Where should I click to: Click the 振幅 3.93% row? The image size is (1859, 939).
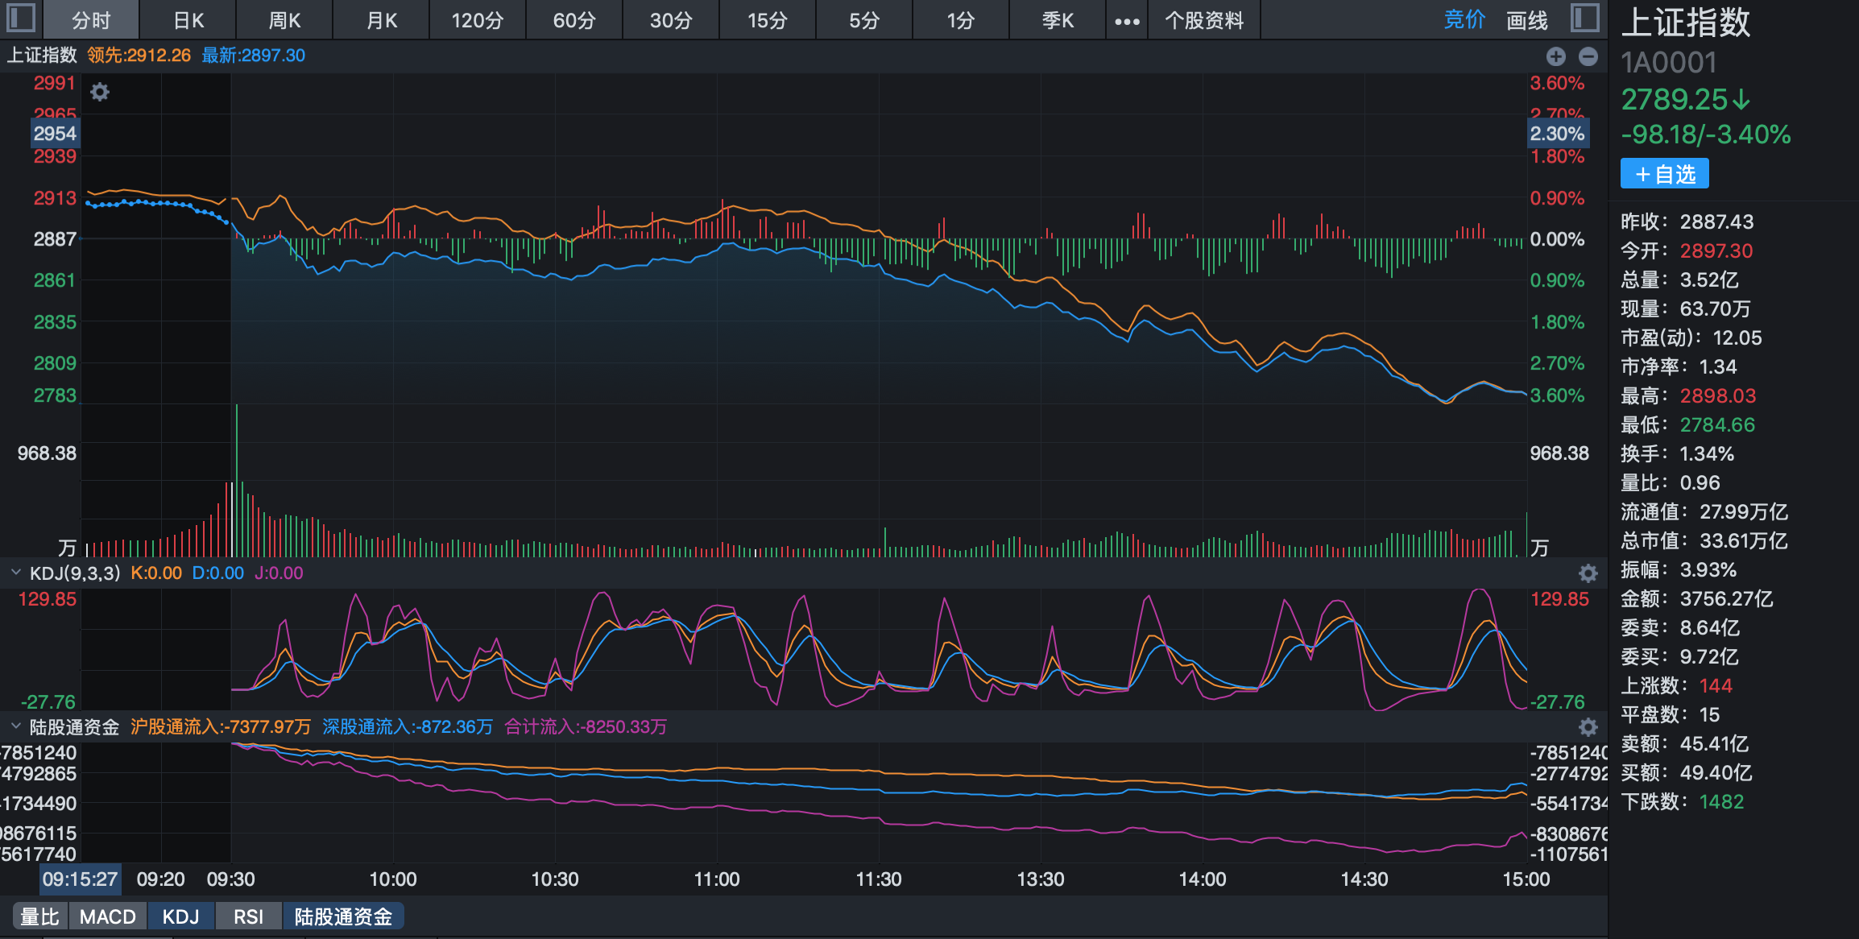1679,569
